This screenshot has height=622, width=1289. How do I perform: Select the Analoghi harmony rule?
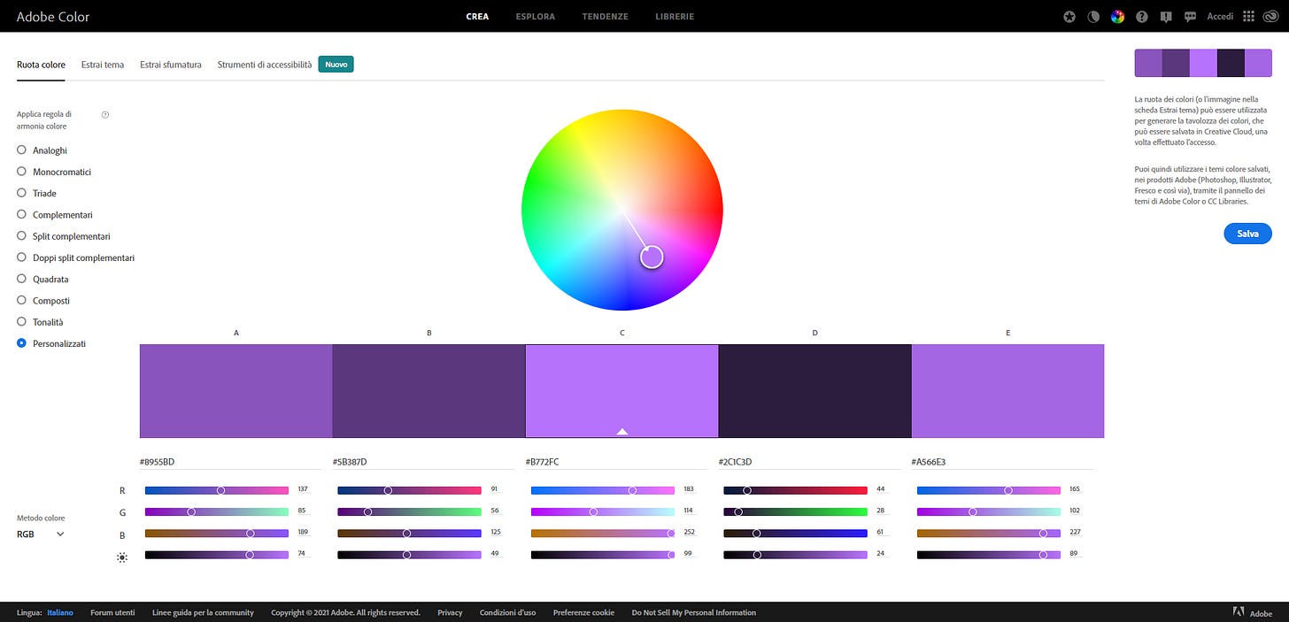point(21,150)
